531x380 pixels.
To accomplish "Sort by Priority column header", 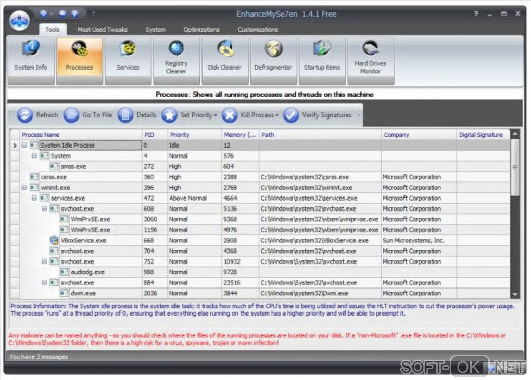I will click(x=195, y=135).
